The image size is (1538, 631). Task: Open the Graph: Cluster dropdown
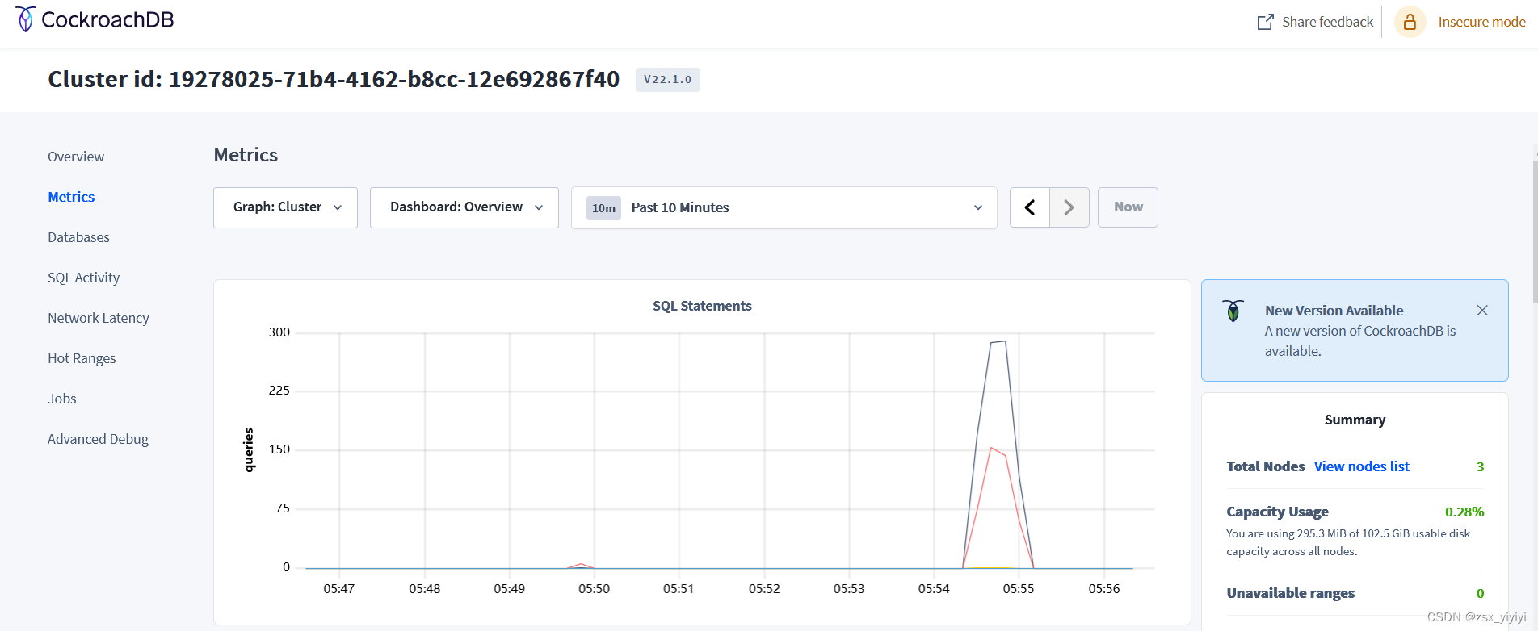[x=285, y=207]
